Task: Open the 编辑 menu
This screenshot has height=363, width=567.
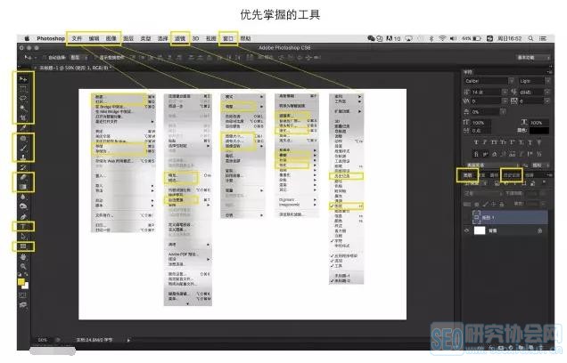Action: tap(94, 38)
